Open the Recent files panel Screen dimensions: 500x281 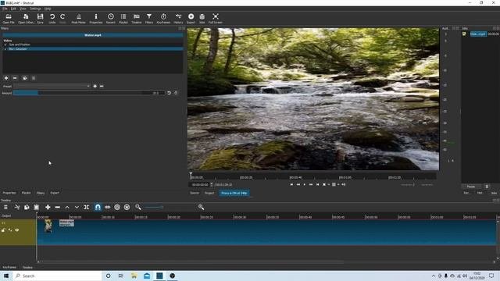[111, 19]
